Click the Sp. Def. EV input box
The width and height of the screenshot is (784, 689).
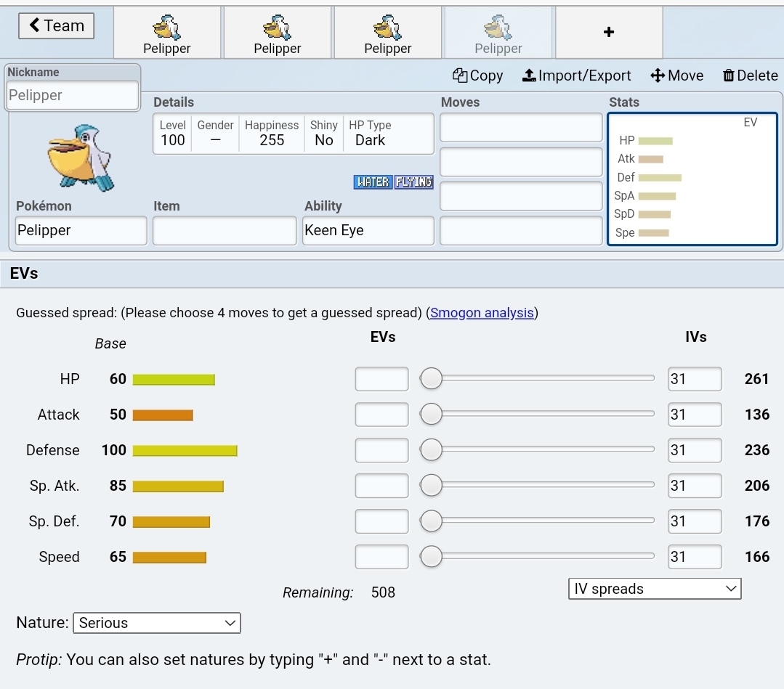point(381,521)
